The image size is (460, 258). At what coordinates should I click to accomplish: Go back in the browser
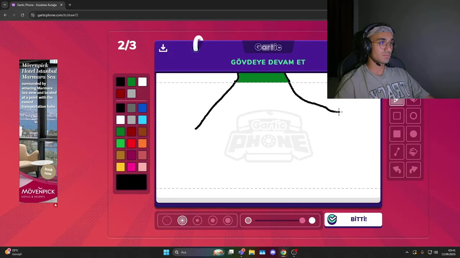[x=5, y=15]
